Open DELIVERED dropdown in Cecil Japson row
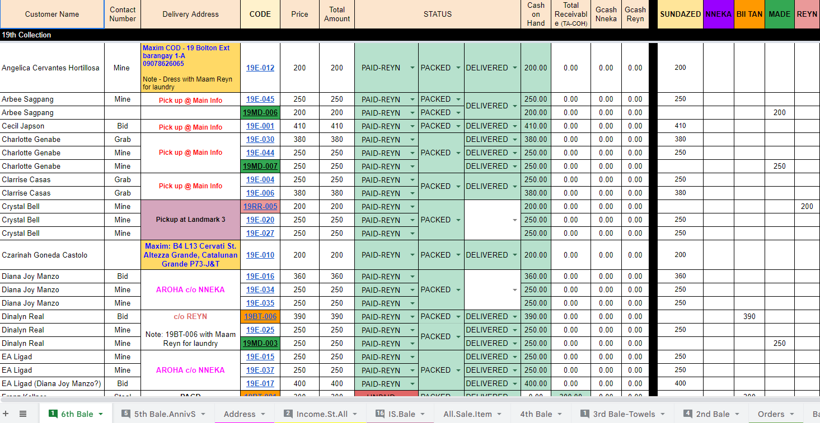820x423 pixels. point(515,126)
